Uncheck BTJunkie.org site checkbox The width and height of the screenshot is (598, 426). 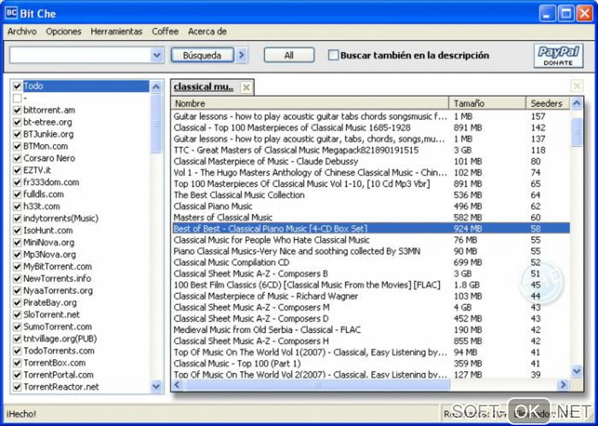pos(17,134)
